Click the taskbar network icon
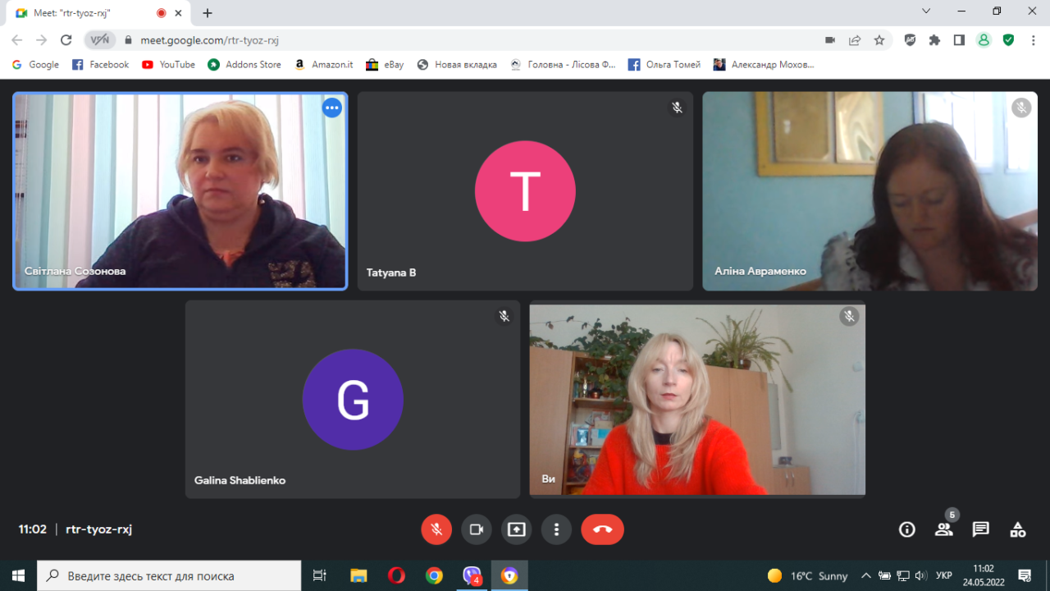Image resolution: width=1050 pixels, height=591 pixels. point(903,575)
